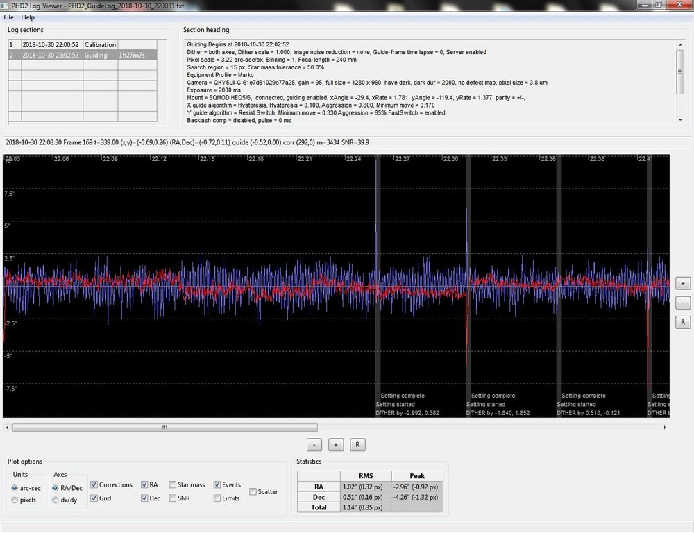
Task: Select the Calibration log section row
Action: coord(83,44)
